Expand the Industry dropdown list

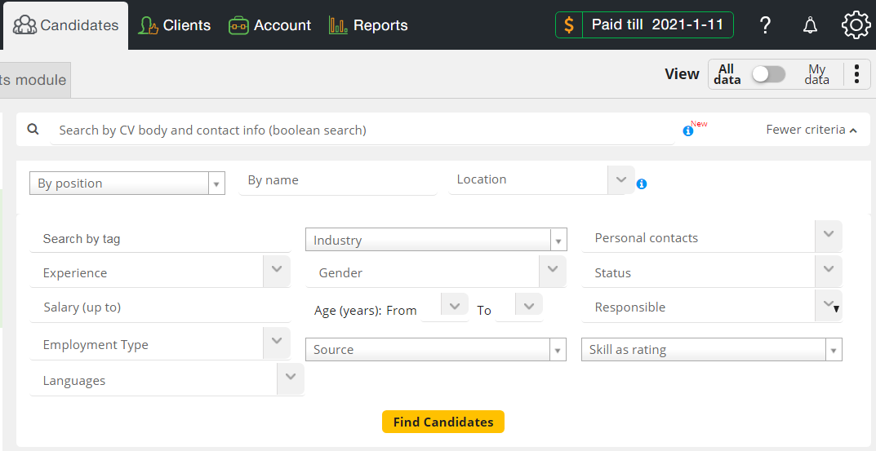click(x=558, y=241)
